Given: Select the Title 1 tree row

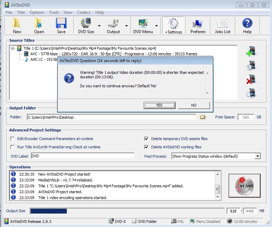Looking at the screenshot, I should click(90, 48).
